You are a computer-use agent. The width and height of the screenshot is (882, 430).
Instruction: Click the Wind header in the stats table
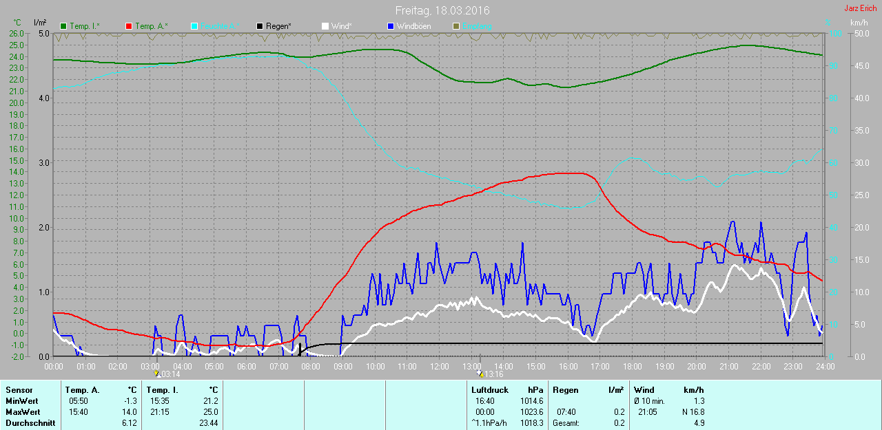[644, 390]
